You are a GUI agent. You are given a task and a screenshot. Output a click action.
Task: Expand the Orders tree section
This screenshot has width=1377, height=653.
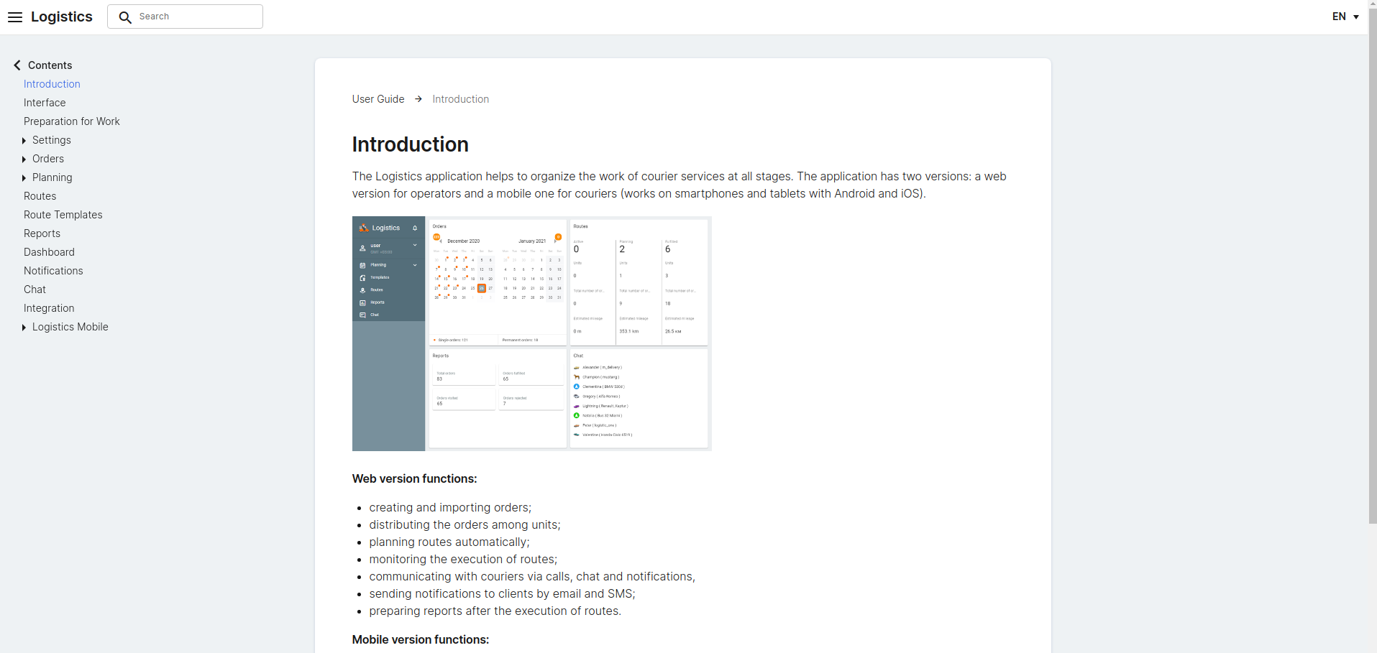24,159
